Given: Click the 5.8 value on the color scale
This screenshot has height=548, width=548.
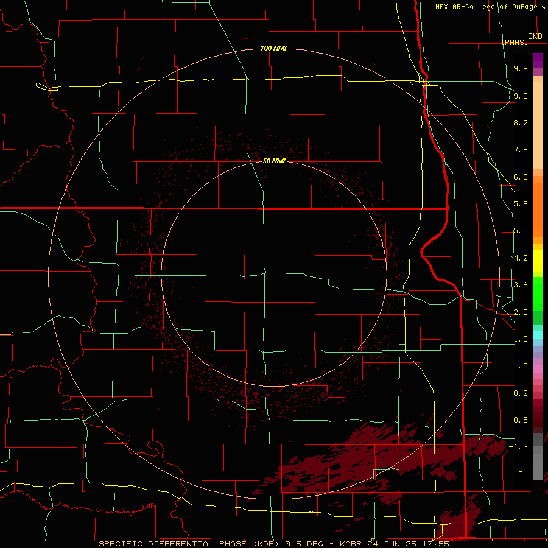Looking at the screenshot, I should 521,204.
